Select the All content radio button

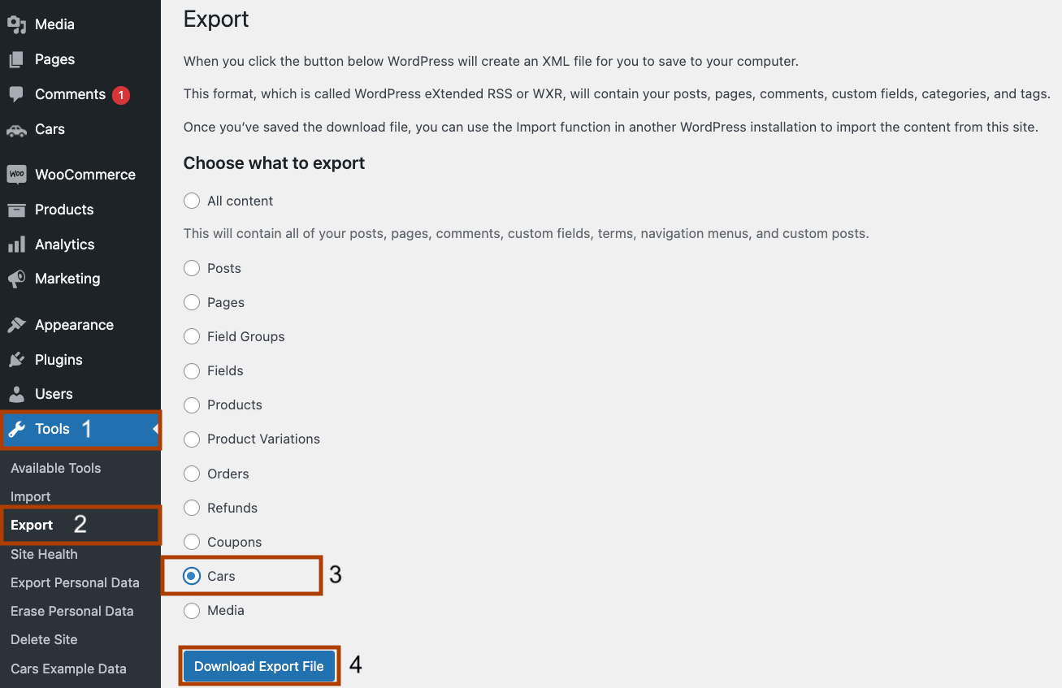(192, 201)
